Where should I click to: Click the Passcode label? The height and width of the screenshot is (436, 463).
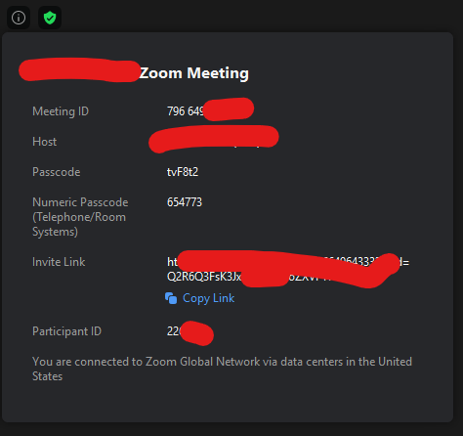click(57, 172)
